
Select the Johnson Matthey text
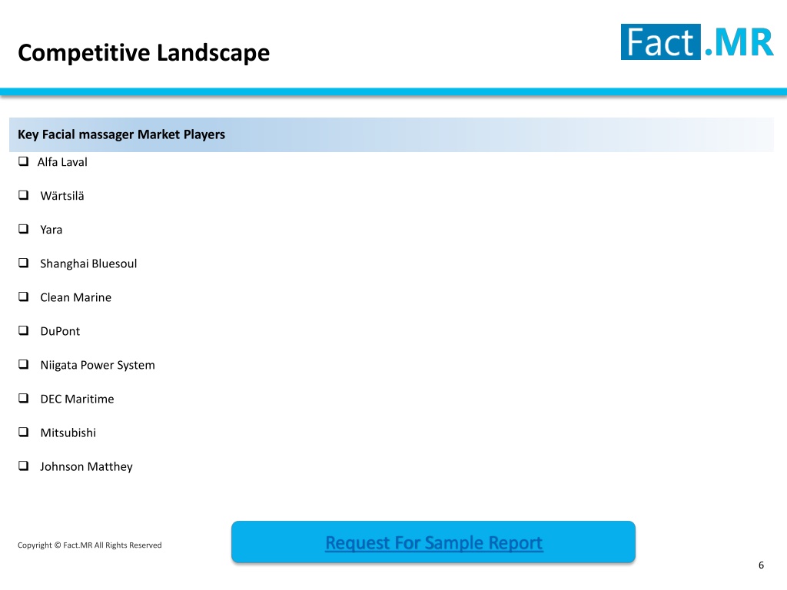[86, 466]
